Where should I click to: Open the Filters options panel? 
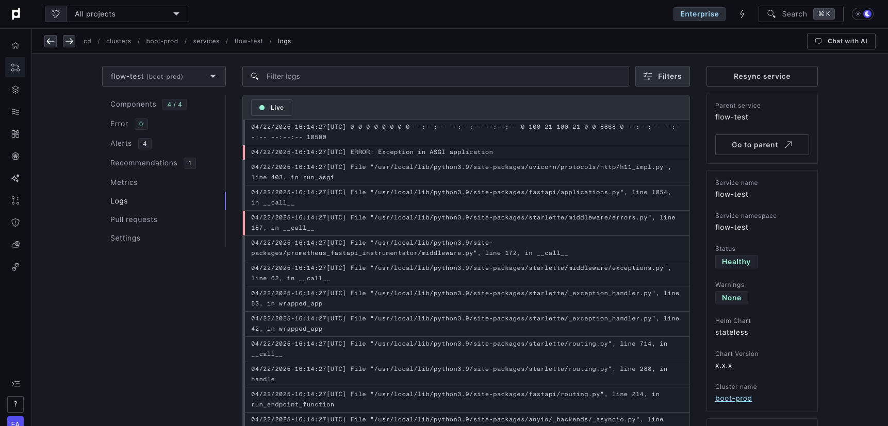[x=662, y=76]
